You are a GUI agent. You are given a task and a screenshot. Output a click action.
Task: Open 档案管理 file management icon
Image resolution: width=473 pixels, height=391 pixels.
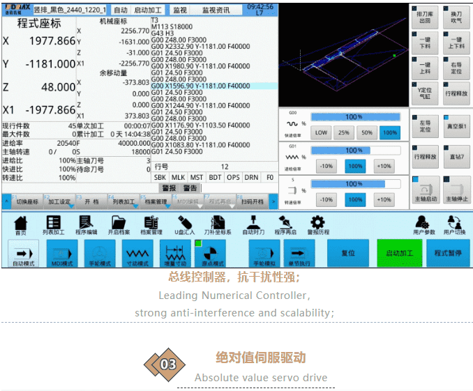151,225
